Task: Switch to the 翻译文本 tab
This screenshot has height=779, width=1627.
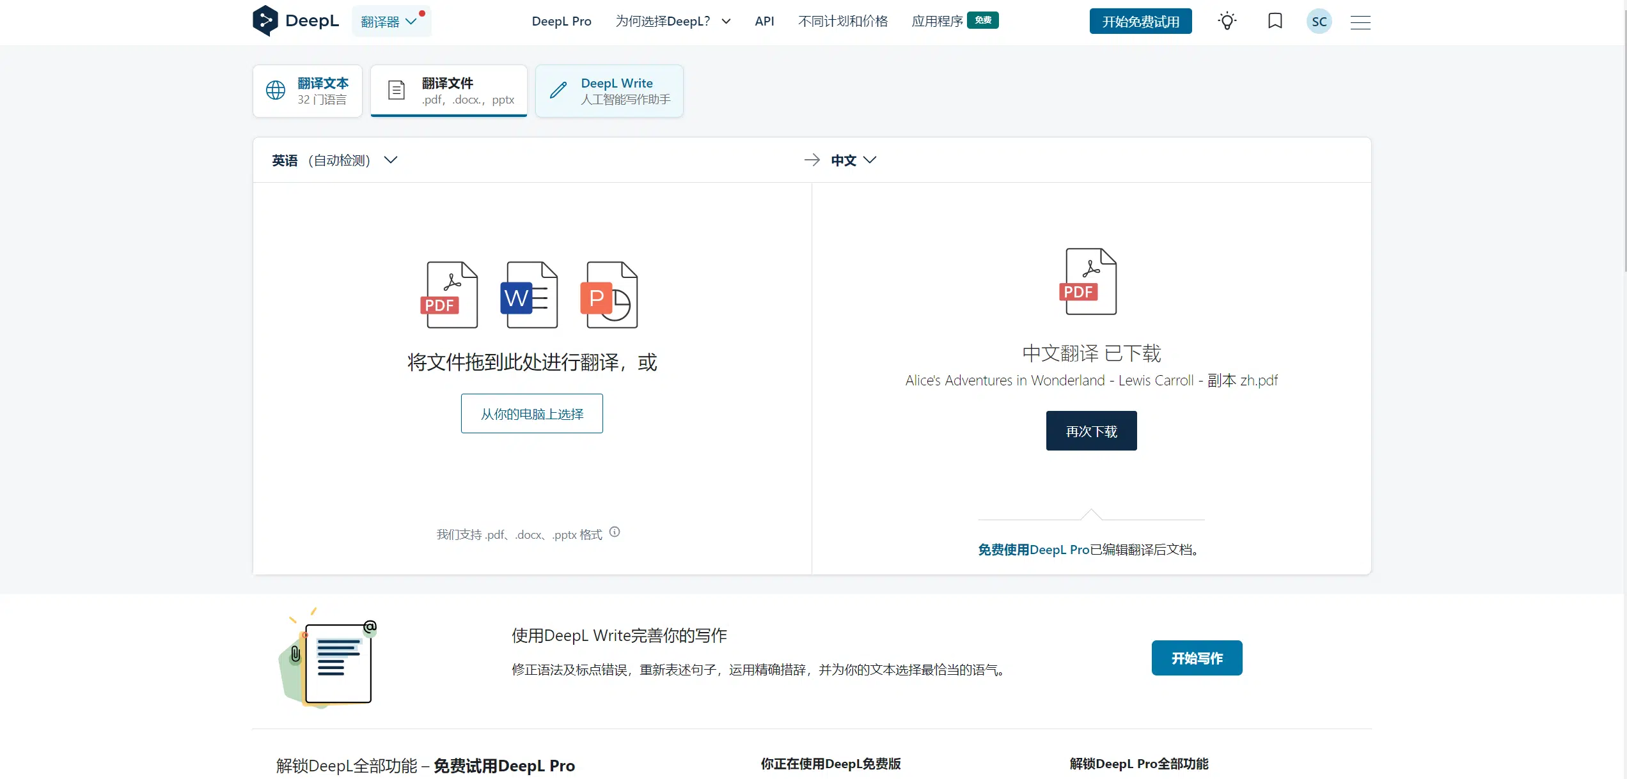Action: click(307, 90)
